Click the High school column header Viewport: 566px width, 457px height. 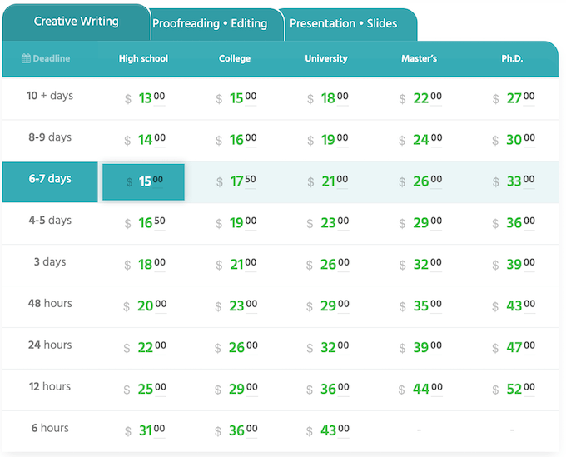(x=143, y=59)
